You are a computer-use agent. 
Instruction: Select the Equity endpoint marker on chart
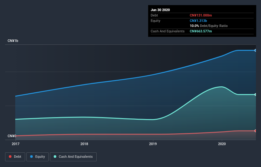point(256,50)
